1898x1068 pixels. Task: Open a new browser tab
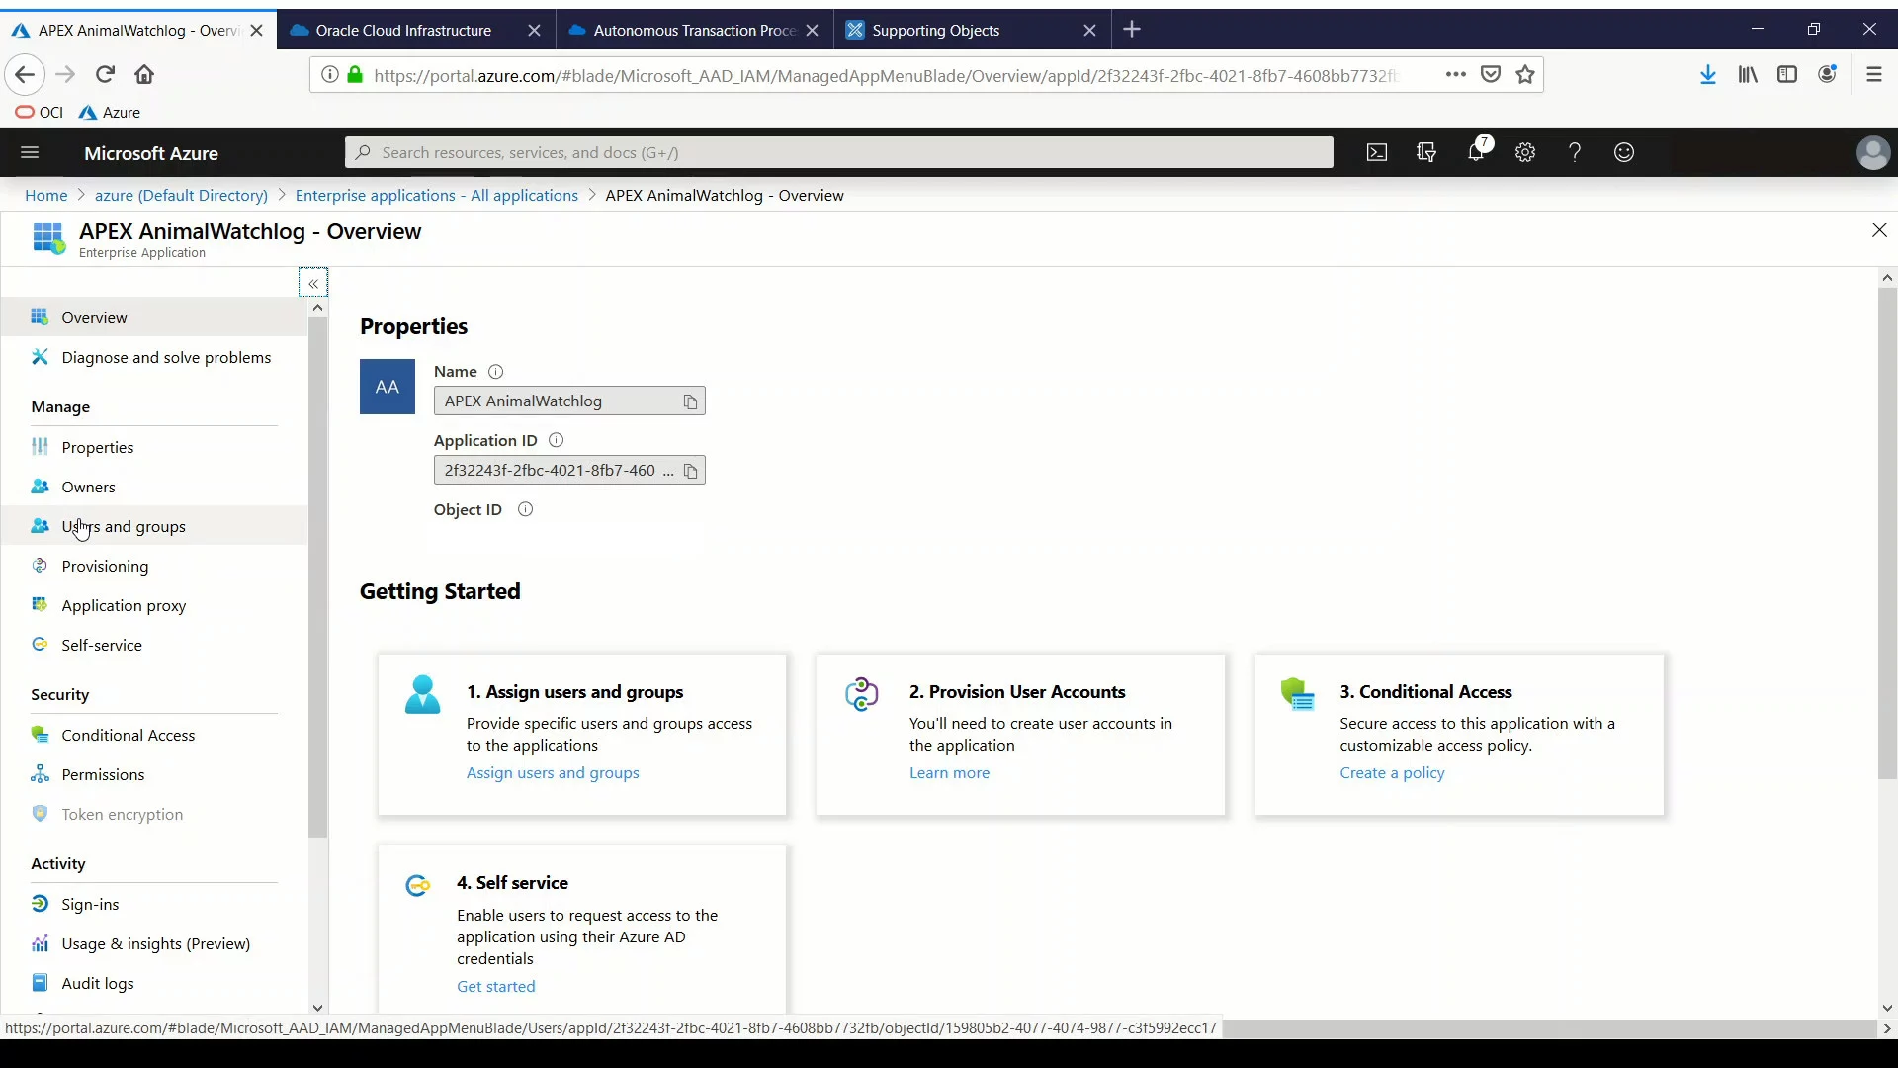(x=1132, y=30)
